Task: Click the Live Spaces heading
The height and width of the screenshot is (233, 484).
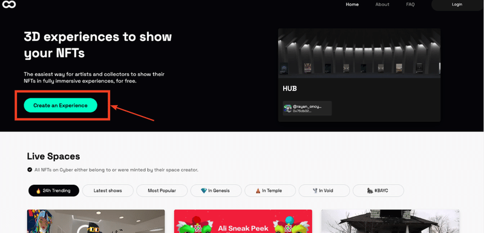Action: [53, 156]
